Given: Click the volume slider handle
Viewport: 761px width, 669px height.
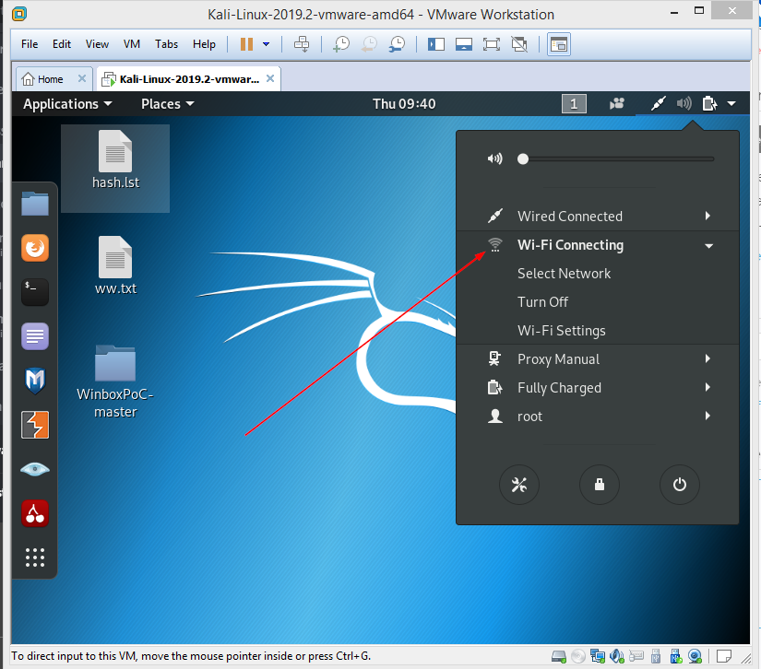Looking at the screenshot, I should point(523,159).
